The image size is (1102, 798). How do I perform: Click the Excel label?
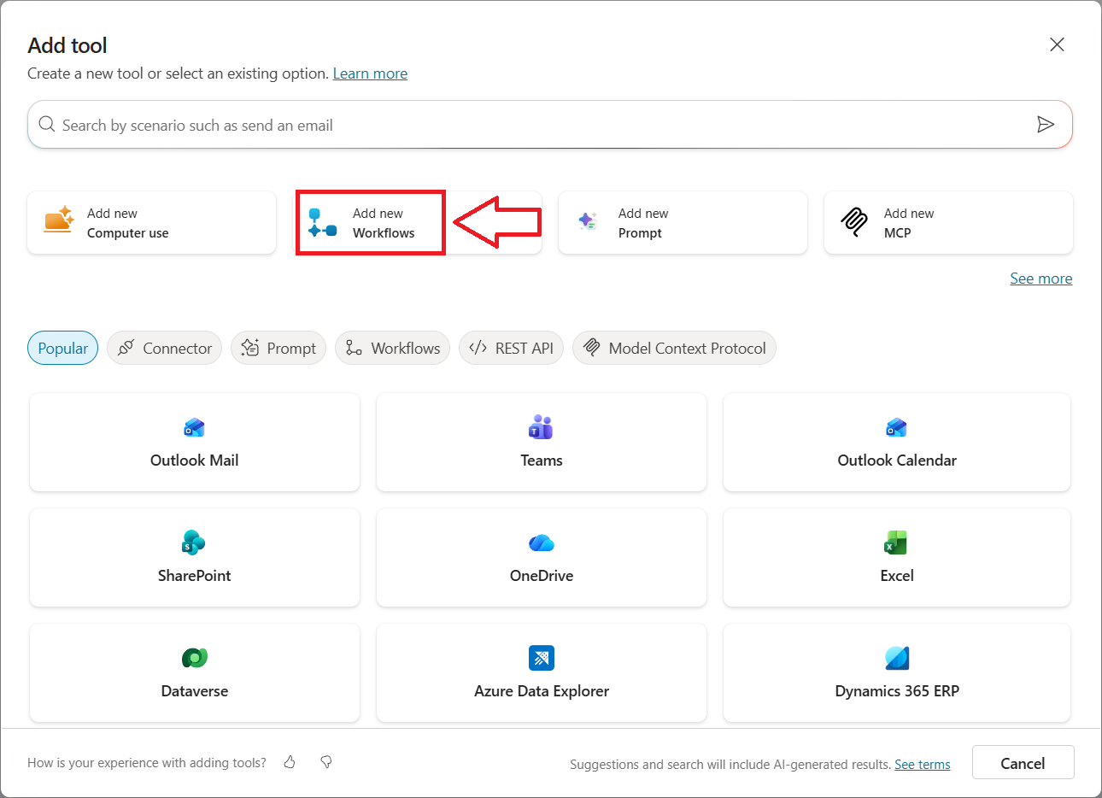pyautogui.click(x=897, y=576)
